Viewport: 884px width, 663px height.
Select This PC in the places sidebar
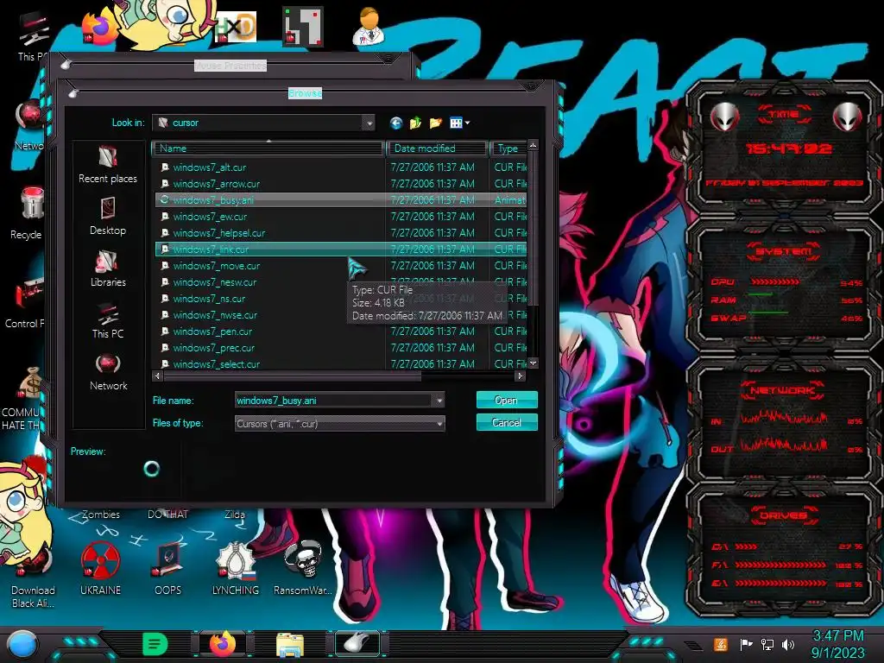coord(108,320)
